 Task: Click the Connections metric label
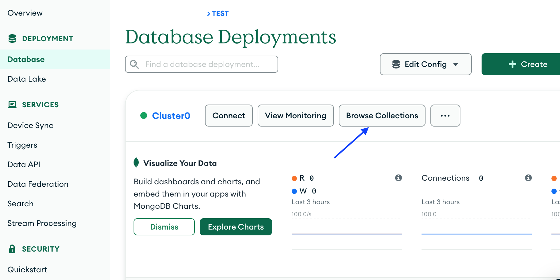click(445, 178)
